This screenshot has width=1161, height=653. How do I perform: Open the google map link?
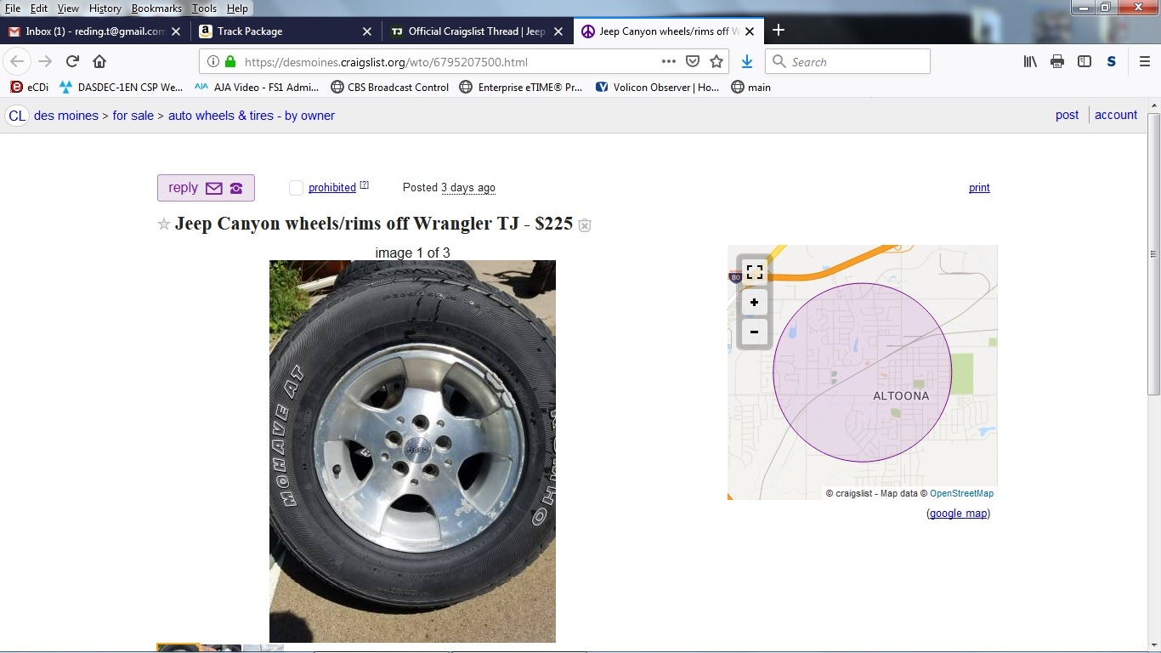point(958,514)
